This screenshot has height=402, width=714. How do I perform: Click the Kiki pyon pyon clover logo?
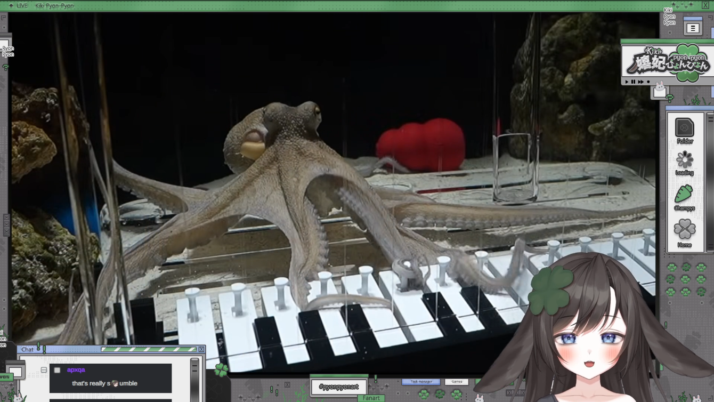[x=668, y=62]
